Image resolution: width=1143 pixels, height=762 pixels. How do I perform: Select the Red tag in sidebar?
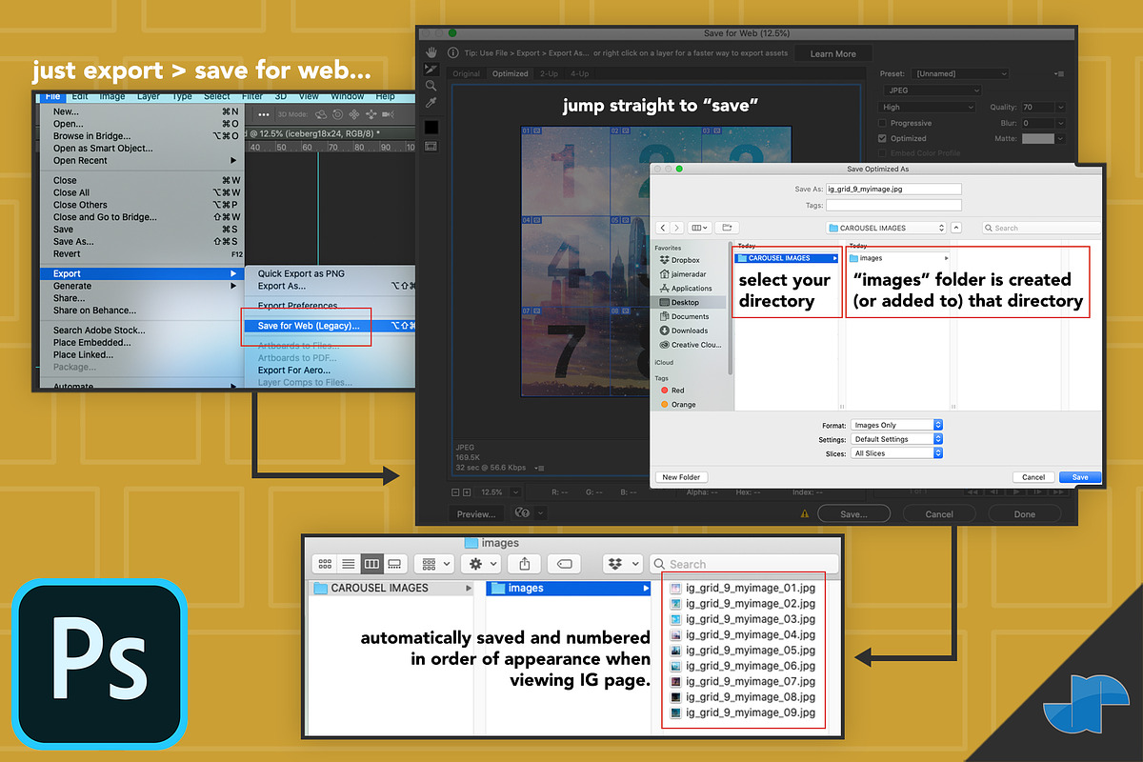pyautogui.click(x=671, y=391)
